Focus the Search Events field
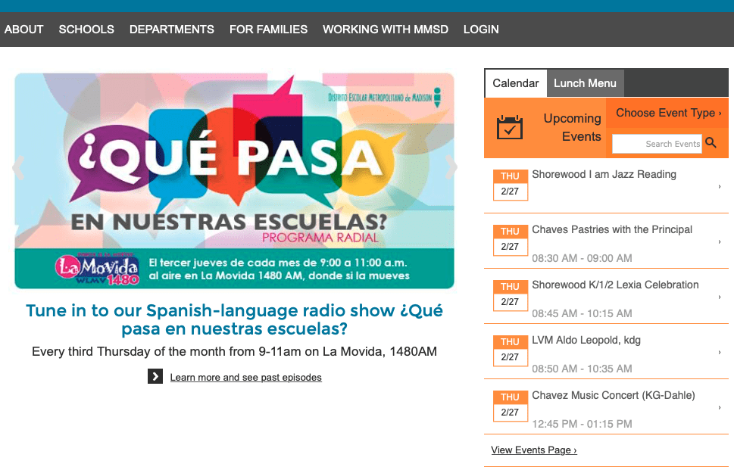Viewport: 734px width, 467px height. coord(657,144)
